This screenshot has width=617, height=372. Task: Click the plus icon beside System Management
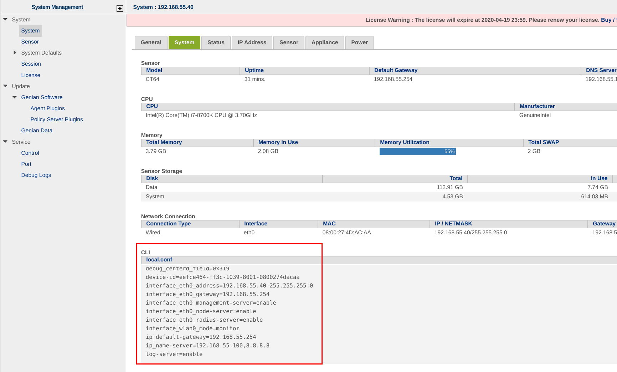pyautogui.click(x=120, y=8)
